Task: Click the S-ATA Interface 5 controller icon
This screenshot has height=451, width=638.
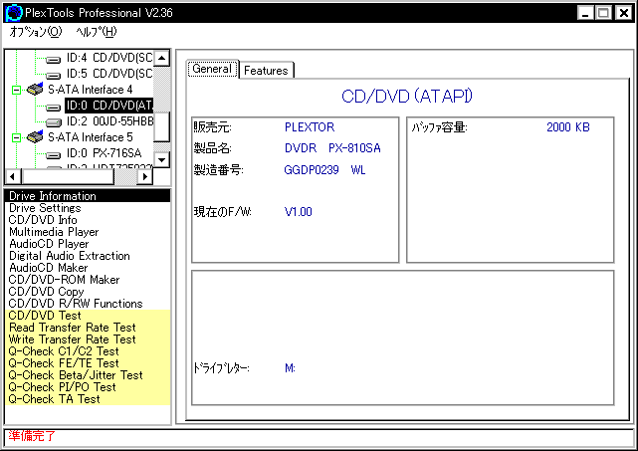Action: point(35,137)
